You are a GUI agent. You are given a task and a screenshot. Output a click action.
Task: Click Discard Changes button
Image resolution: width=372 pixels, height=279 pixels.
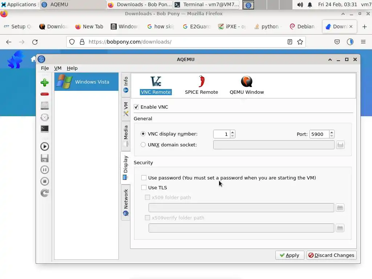pyautogui.click(x=331, y=255)
